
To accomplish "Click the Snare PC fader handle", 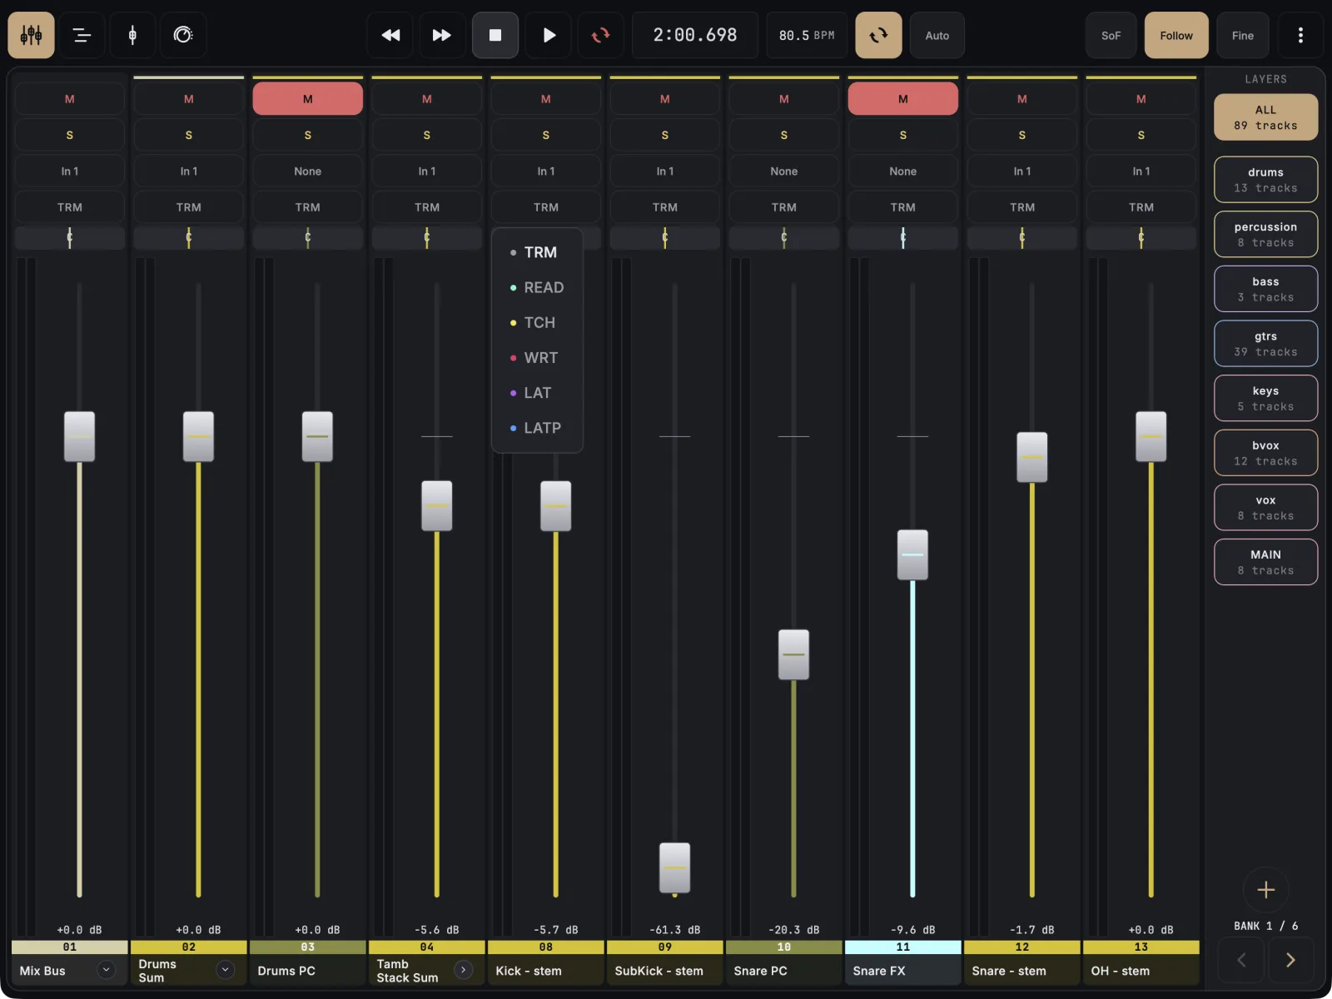I will (793, 654).
